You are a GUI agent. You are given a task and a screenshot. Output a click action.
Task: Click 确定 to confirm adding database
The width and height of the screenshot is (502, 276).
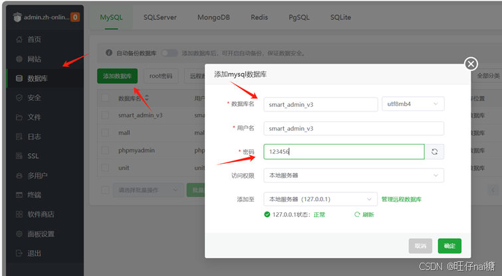click(449, 246)
